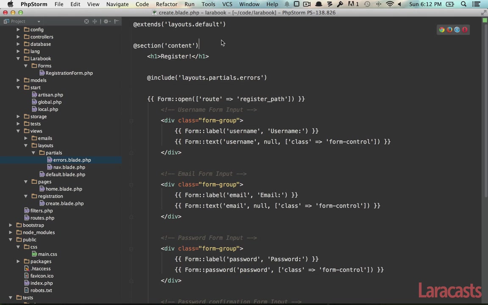Image resolution: width=488 pixels, height=305 pixels.
Task: Expand the controllers folder
Action: [18, 37]
